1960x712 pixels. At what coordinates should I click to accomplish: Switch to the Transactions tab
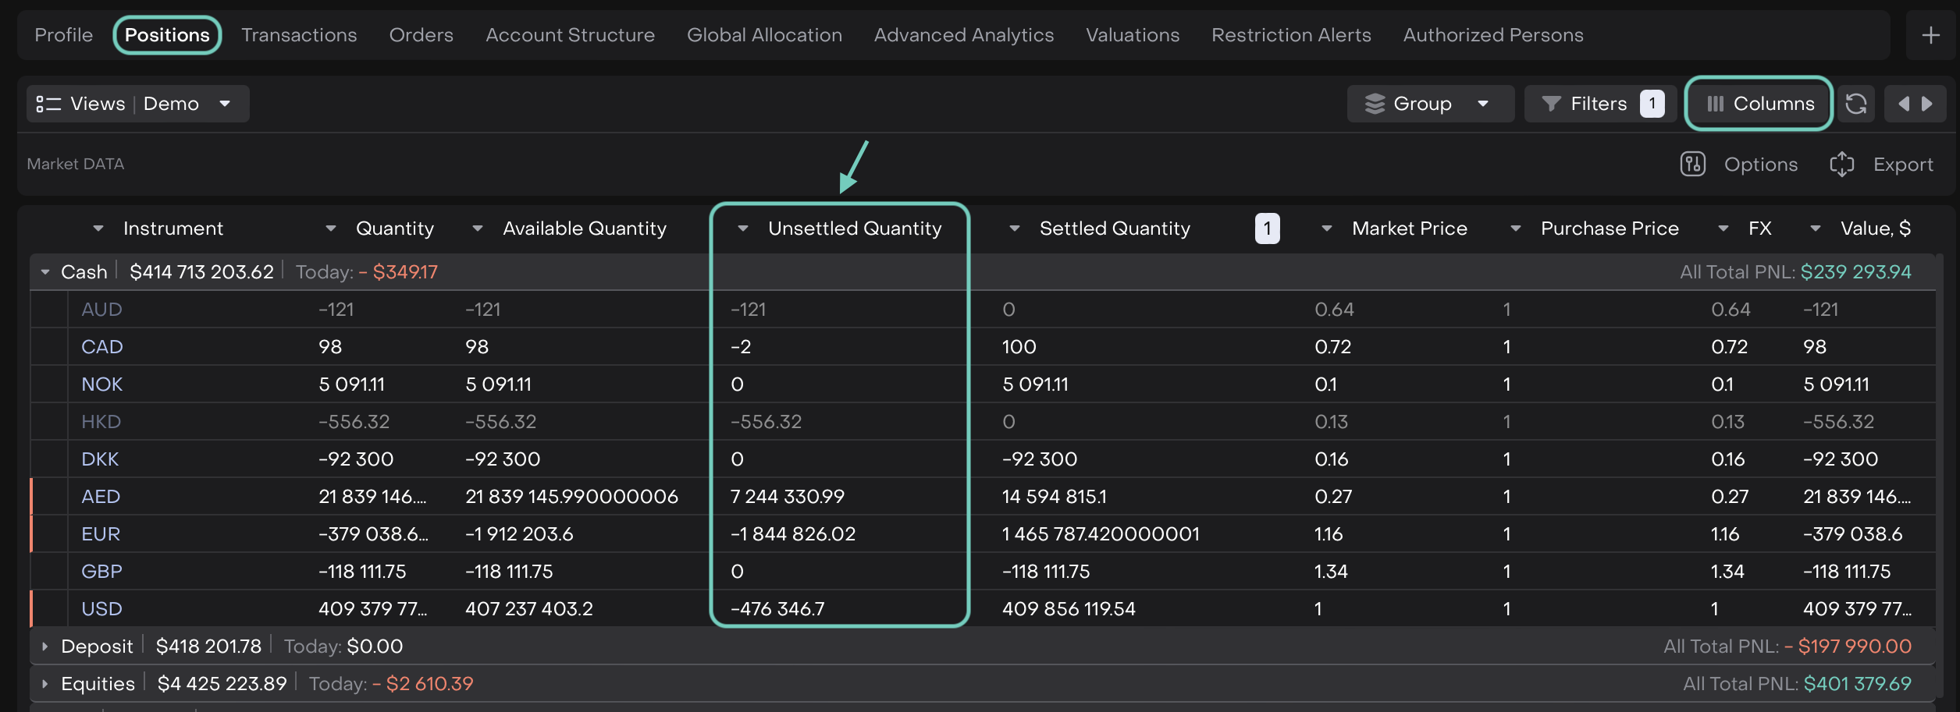299,35
